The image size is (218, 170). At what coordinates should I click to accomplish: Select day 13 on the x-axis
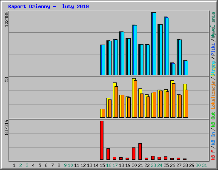click(x=89, y=165)
